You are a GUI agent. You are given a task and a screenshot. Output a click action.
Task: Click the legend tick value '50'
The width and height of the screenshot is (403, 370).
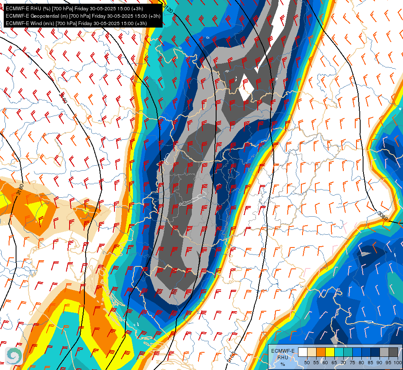(307, 363)
